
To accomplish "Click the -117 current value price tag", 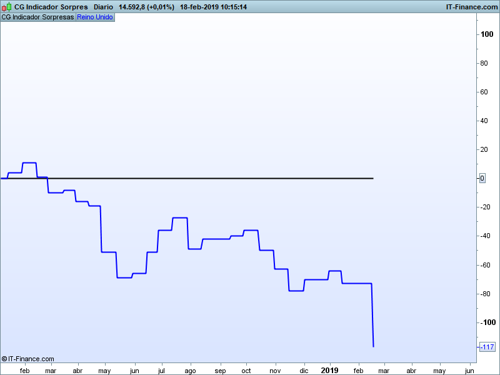I will [x=487, y=347].
